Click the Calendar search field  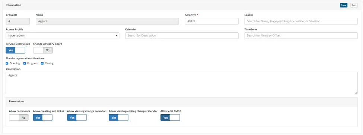click(182, 36)
